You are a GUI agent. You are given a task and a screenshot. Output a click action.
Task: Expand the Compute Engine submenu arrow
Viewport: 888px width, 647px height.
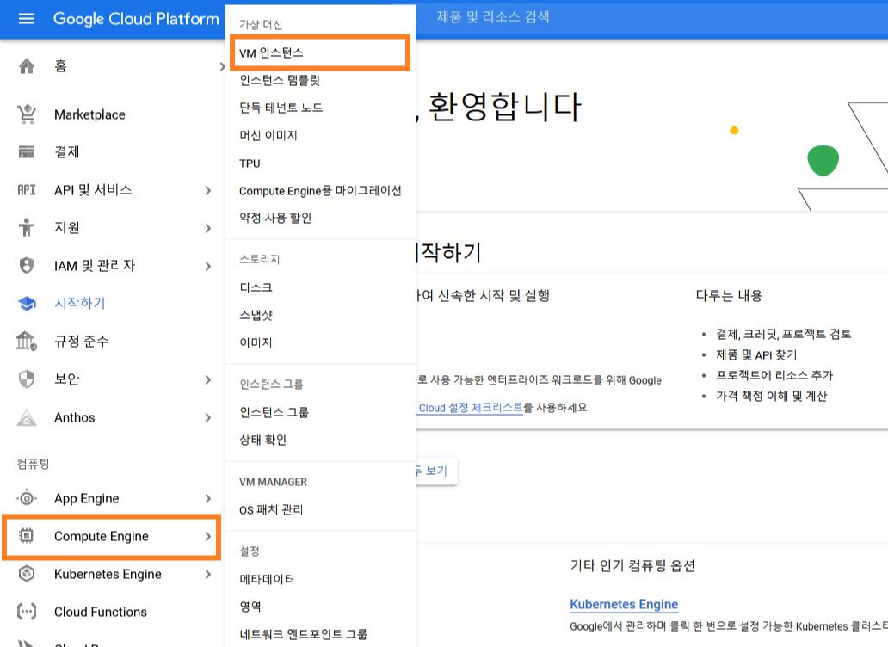pyautogui.click(x=208, y=536)
